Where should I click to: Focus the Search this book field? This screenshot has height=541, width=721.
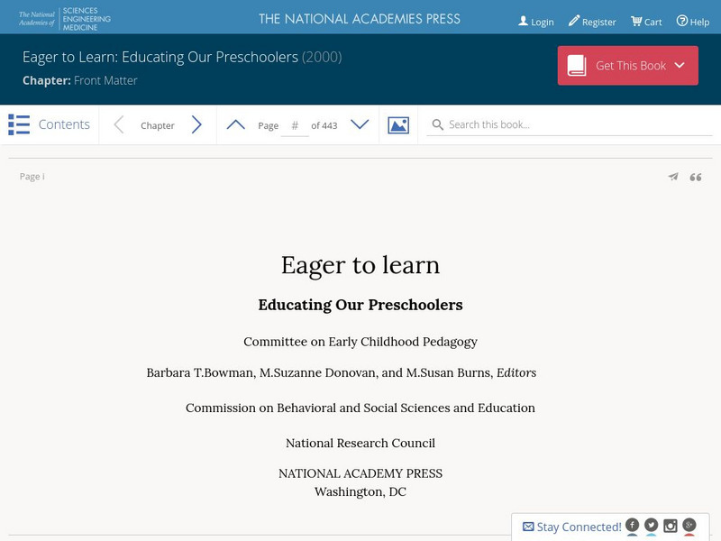coord(577,124)
